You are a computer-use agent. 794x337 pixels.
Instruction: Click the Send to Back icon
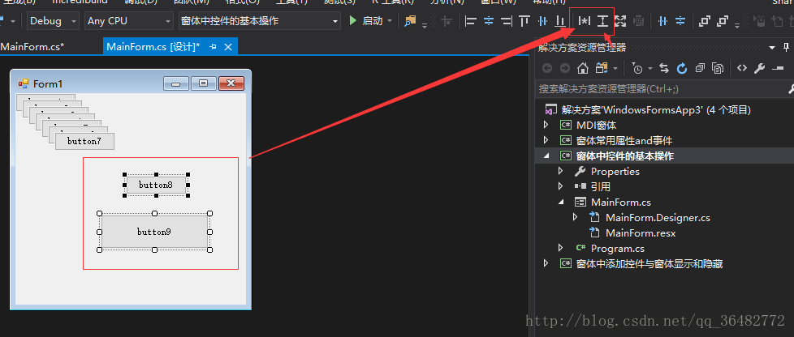(723, 21)
